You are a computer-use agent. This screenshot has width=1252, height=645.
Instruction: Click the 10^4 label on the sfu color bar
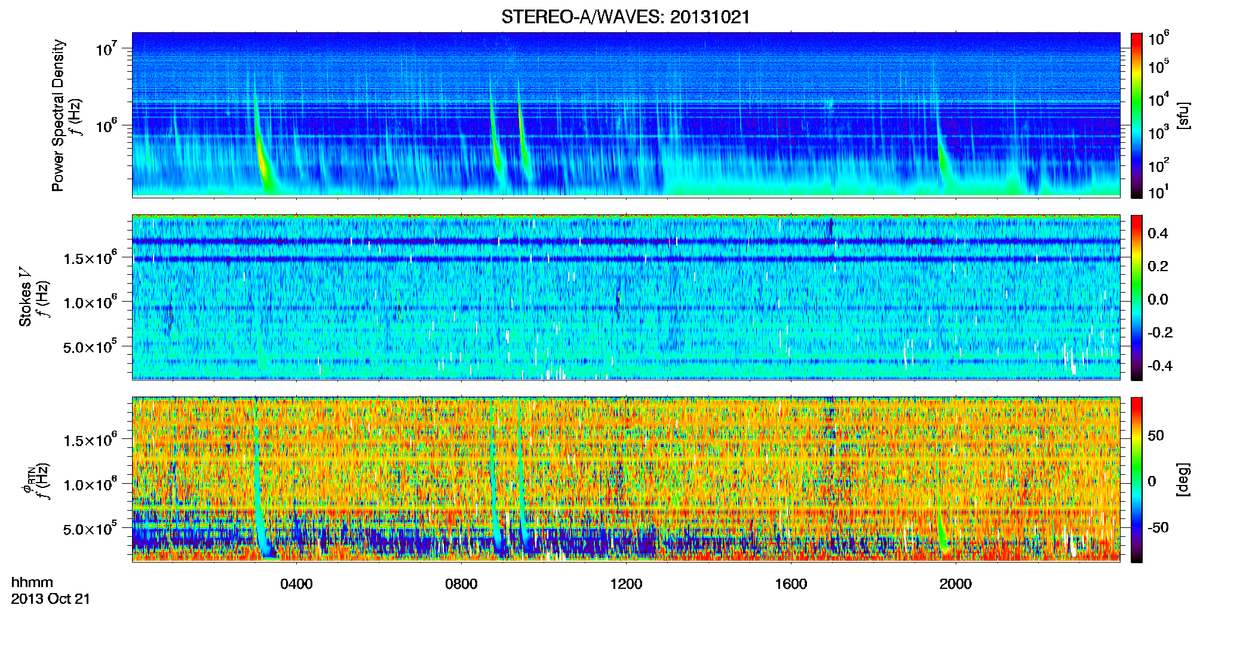(x=1158, y=99)
